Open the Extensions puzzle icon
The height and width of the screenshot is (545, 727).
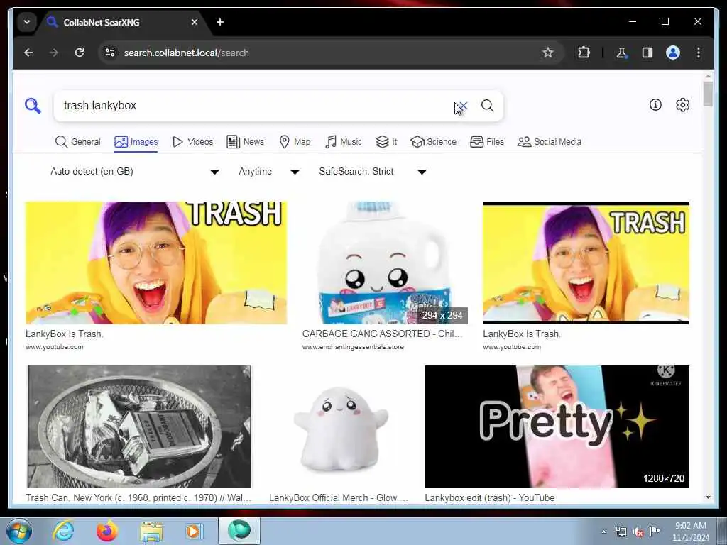[x=584, y=53]
